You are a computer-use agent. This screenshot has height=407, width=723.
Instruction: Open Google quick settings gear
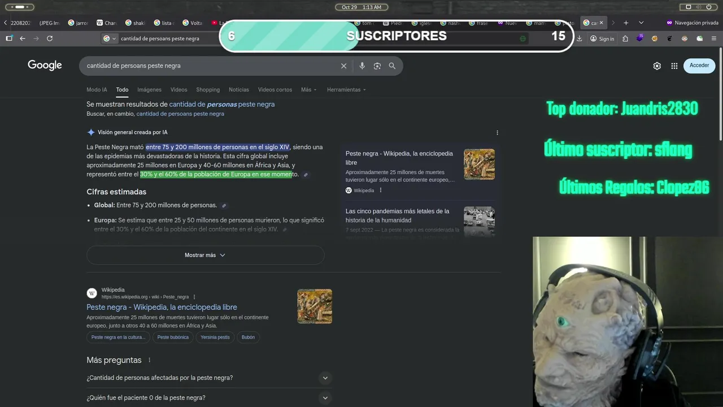tap(657, 66)
